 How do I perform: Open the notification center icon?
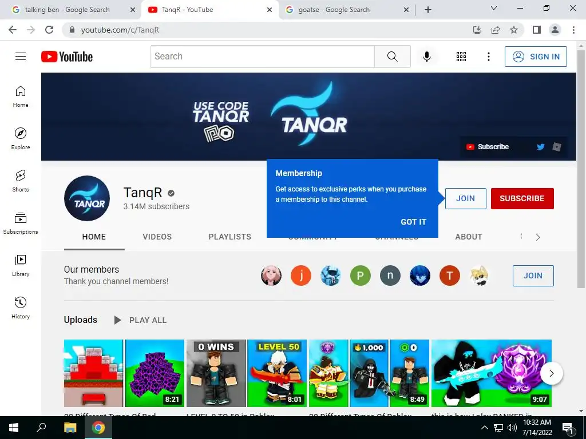[568, 428]
